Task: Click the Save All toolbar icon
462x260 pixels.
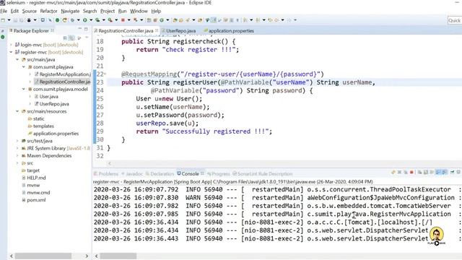Action: click(x=21, y=20)
